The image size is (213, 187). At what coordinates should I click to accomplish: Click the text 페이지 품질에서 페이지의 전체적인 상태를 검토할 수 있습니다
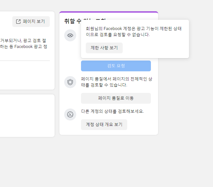pos(117,82)
